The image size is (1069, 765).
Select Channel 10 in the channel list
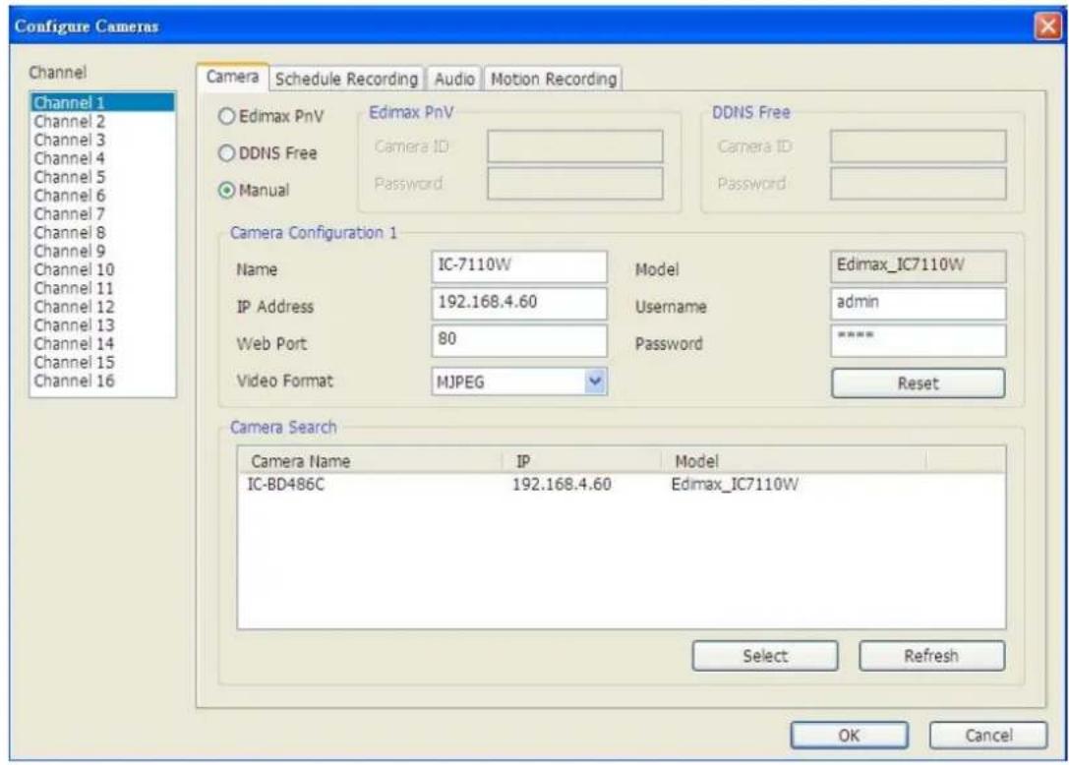pyautogui.click(x=103, y=269)
